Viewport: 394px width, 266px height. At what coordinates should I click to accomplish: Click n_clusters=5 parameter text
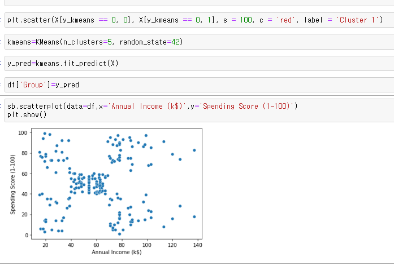click(87, 42)
